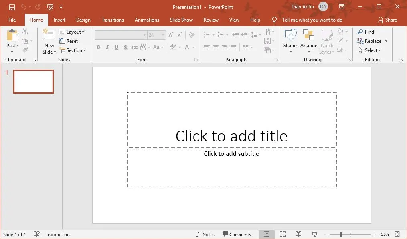This screenshot has width=407, height=239.
Task: Open the Design ribbon tab
Action: (83, 20)
